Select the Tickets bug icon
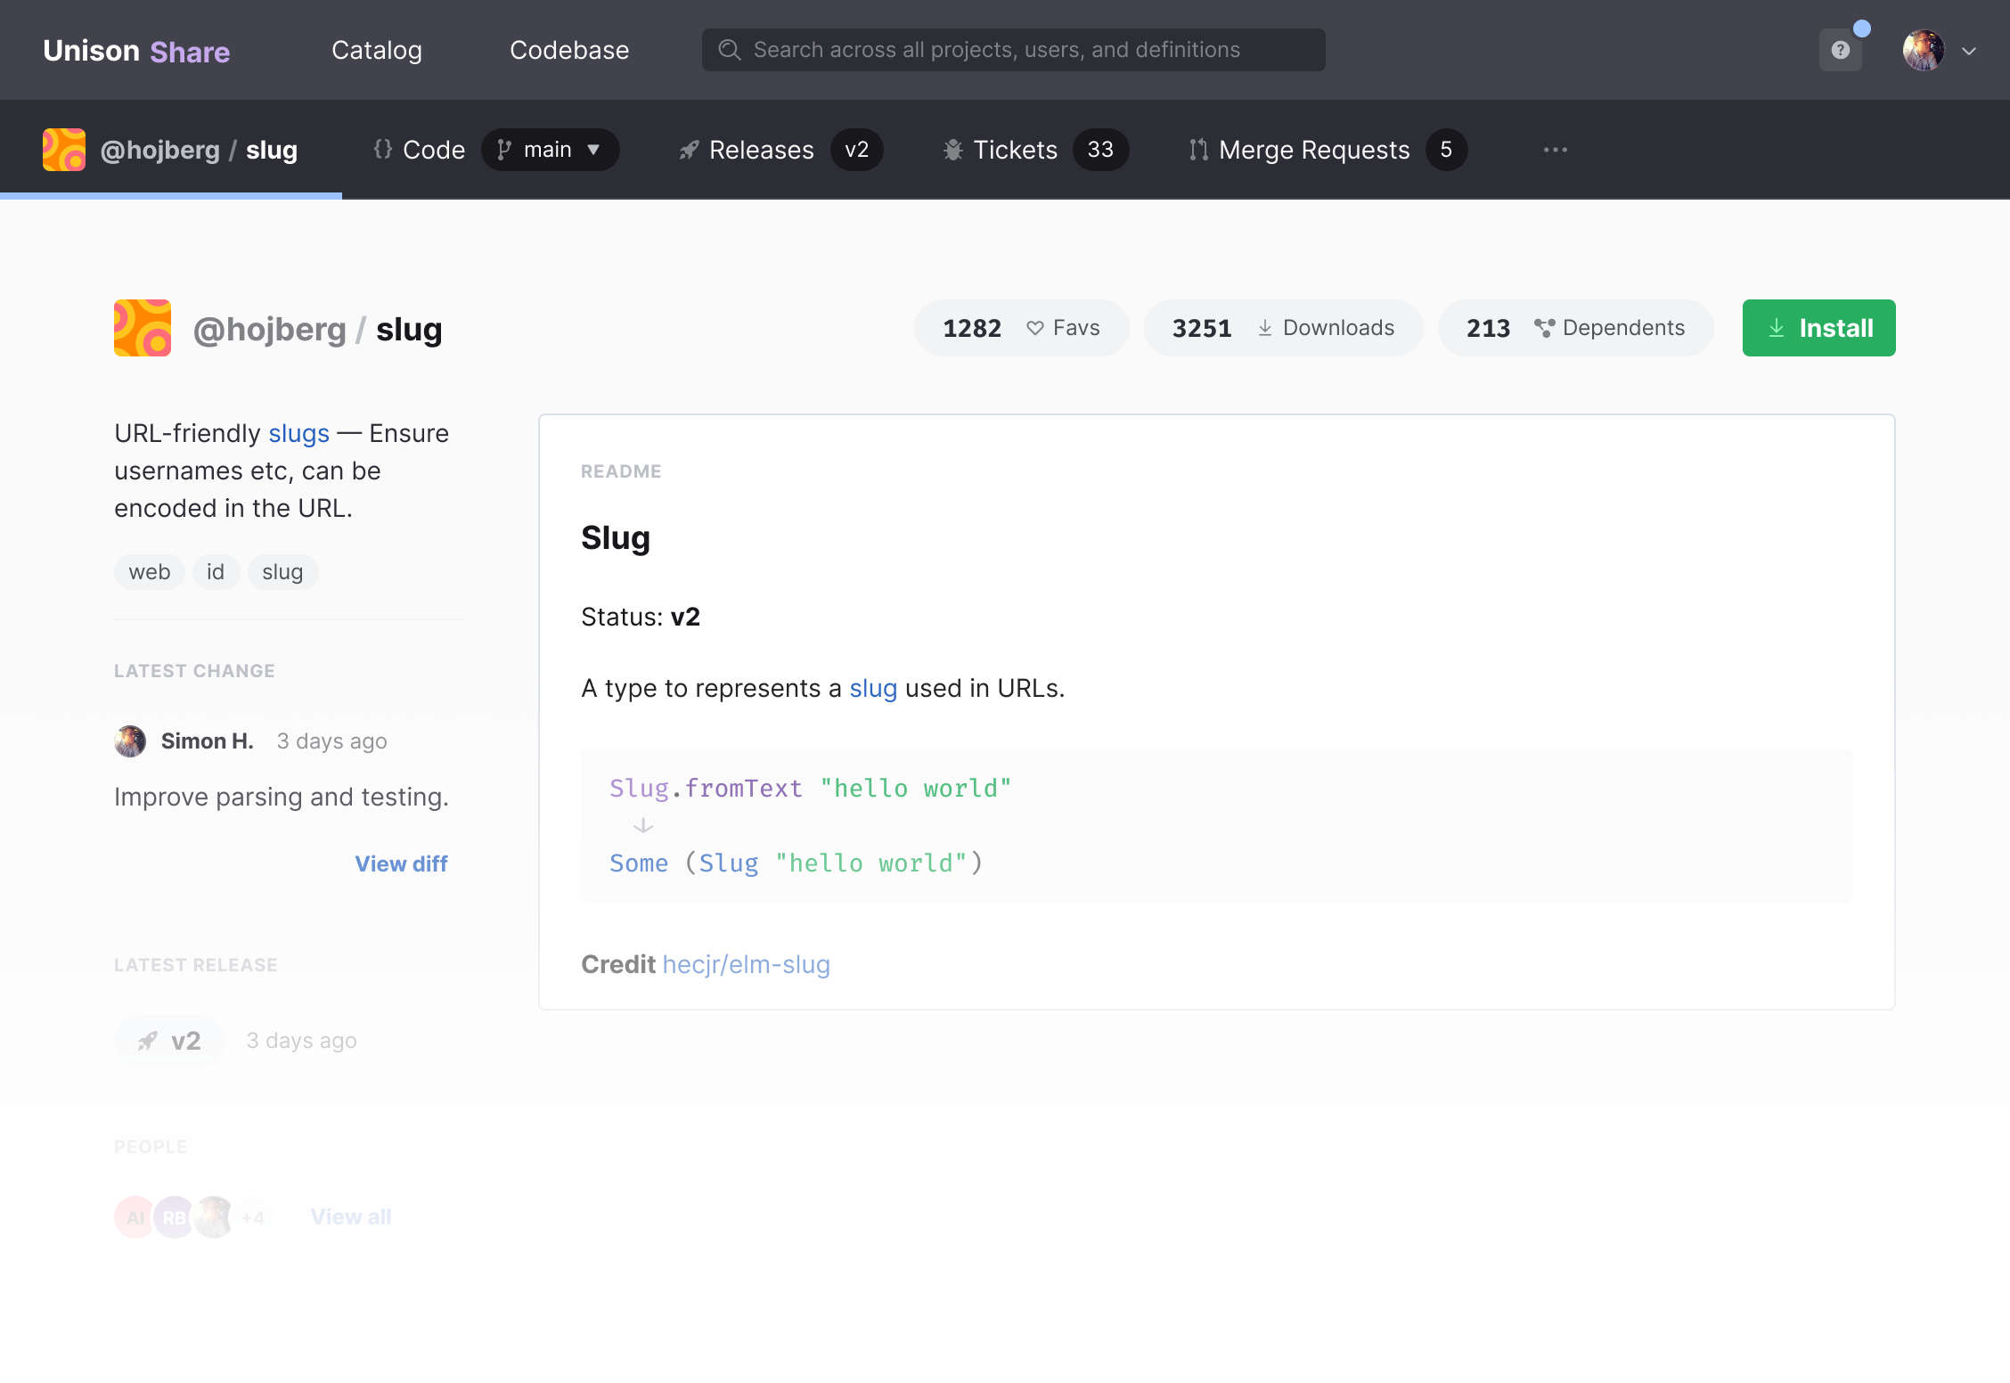Viewport: 2010px width, 1383px height. click(x=952, y=150)
